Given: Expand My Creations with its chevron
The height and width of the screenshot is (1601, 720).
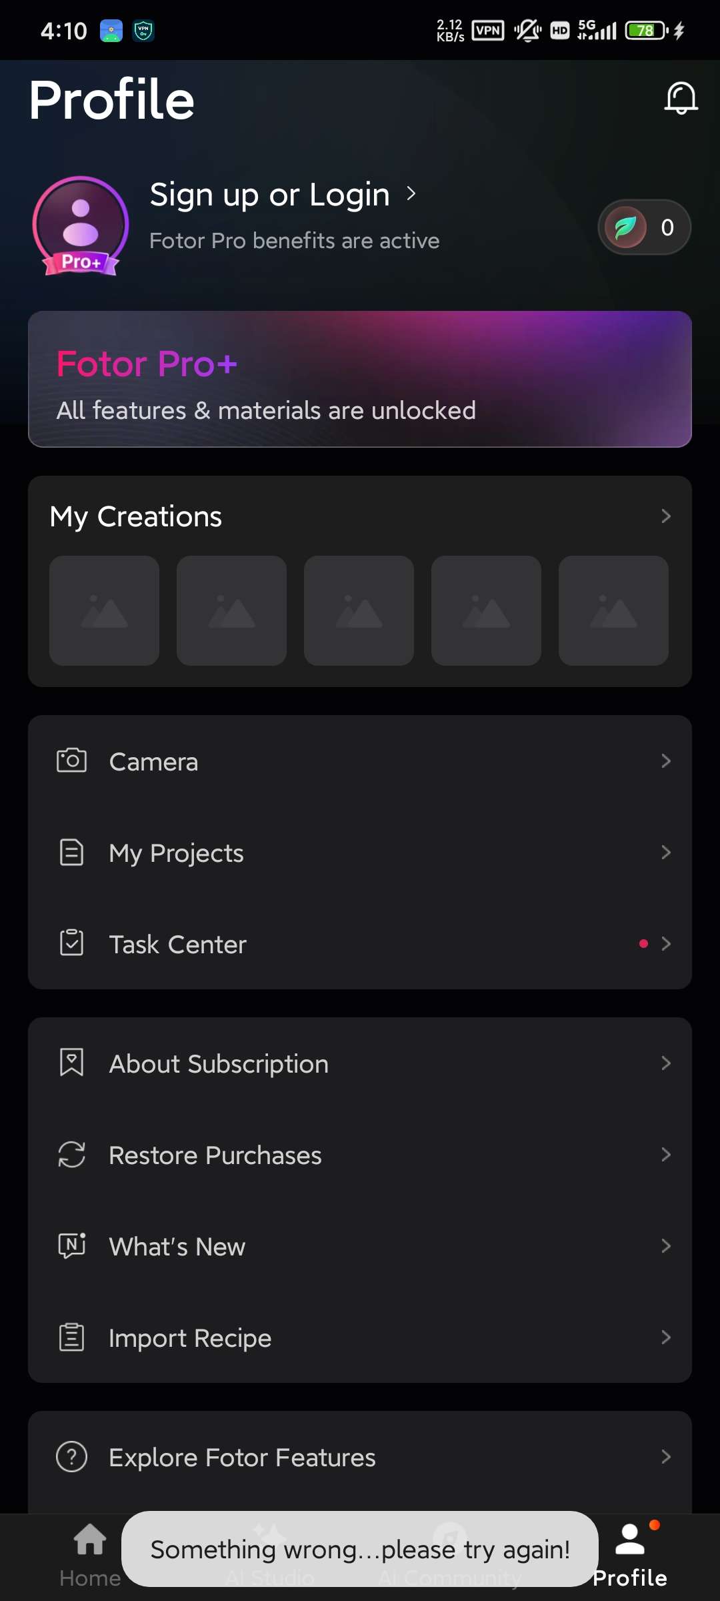Looking at the screenshot, I should (x=665, y=516).
